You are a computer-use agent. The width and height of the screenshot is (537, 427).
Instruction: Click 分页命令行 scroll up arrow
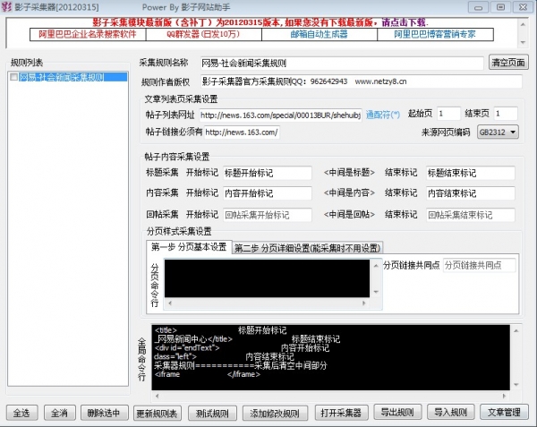[x=376, y=266]
